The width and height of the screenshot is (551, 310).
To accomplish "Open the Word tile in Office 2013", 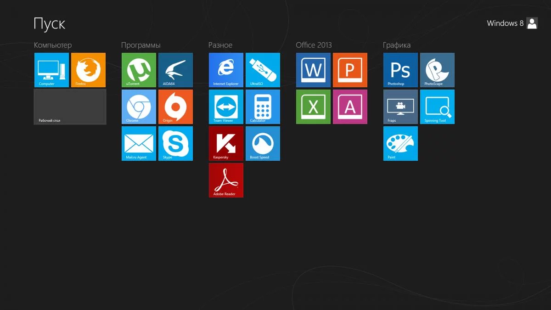I will click(x=313, y=70).
